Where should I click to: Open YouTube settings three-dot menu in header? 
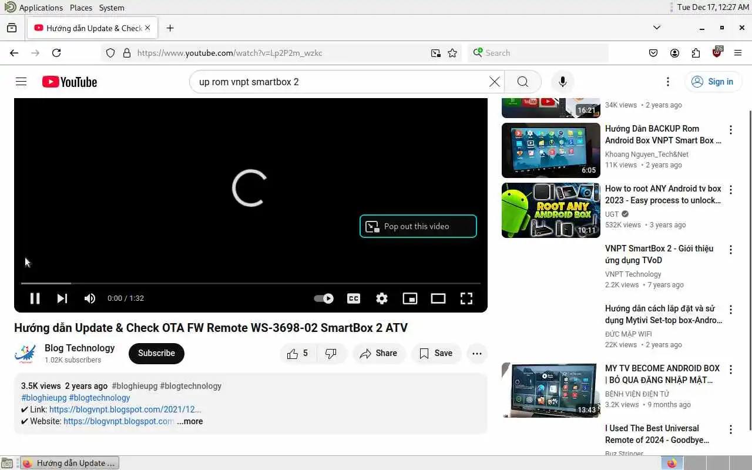(x=667, y=82)
